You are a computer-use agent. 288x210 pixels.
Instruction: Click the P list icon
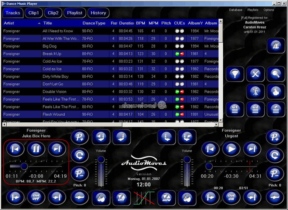pyautogui.click(x=276, y=109)
